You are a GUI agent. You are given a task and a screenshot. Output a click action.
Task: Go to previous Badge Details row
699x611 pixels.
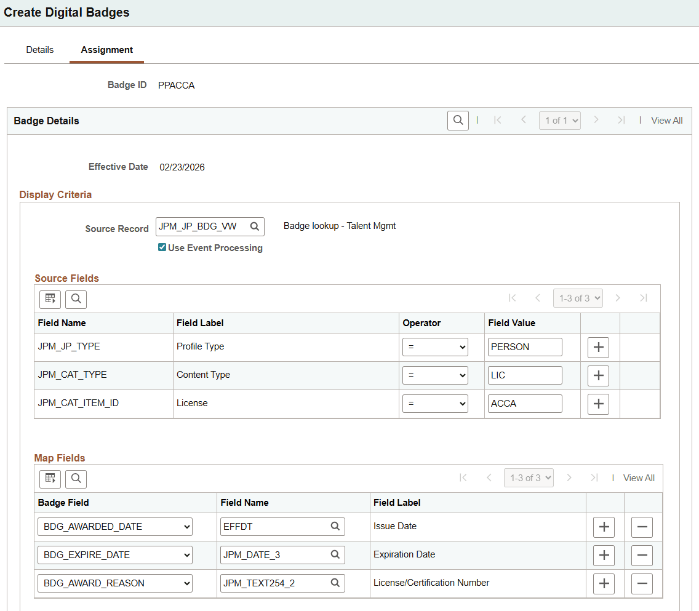point(524,120)
